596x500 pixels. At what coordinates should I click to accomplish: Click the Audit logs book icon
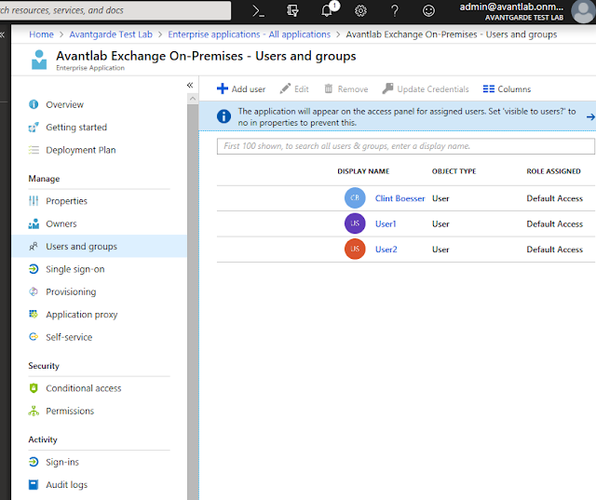tap(34, 484)
